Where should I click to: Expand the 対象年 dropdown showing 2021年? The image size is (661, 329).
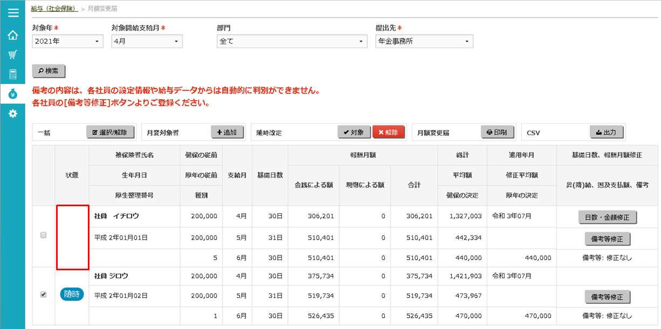click(67, 41)
